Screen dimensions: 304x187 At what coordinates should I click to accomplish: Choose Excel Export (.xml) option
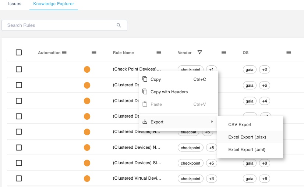(247, 150)
